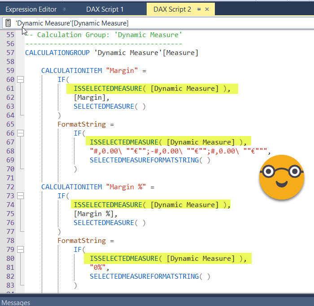The image size is (314, 306).
Task: Click the pin icon on Expression Editor tab
Action: click(65, 9)
